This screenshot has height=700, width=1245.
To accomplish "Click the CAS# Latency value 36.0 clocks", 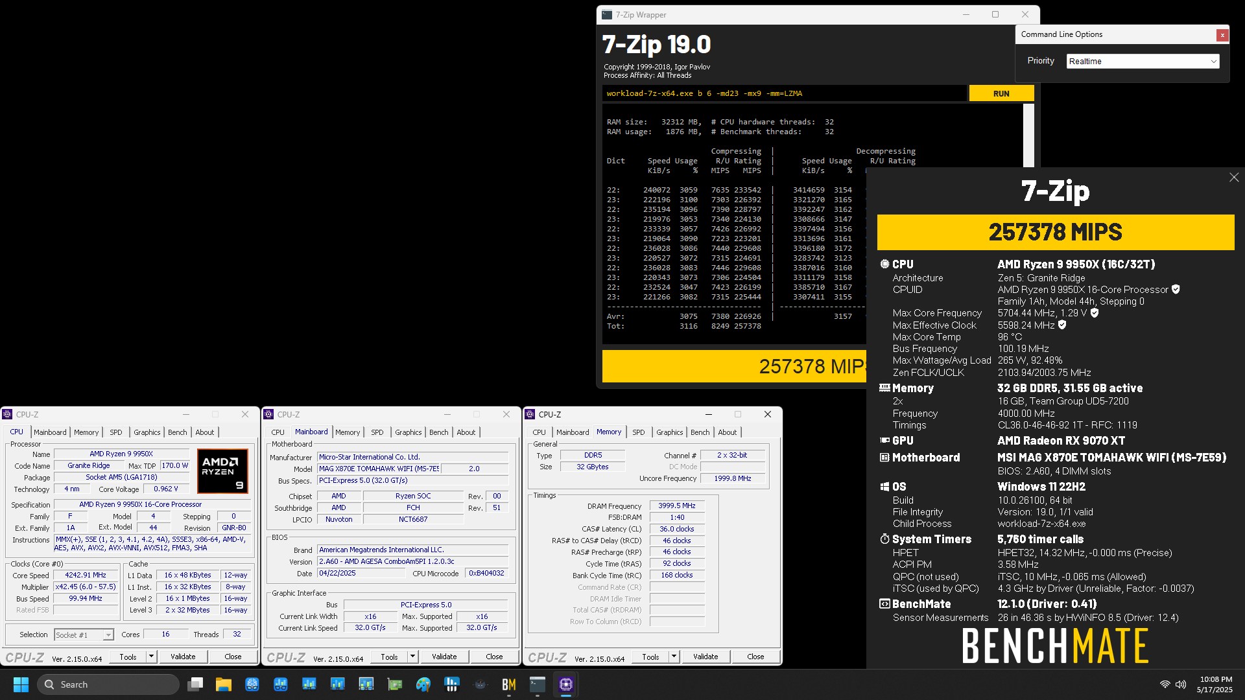I will coord(676,529).
